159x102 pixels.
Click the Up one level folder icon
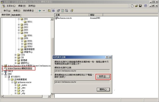point(49,11)
